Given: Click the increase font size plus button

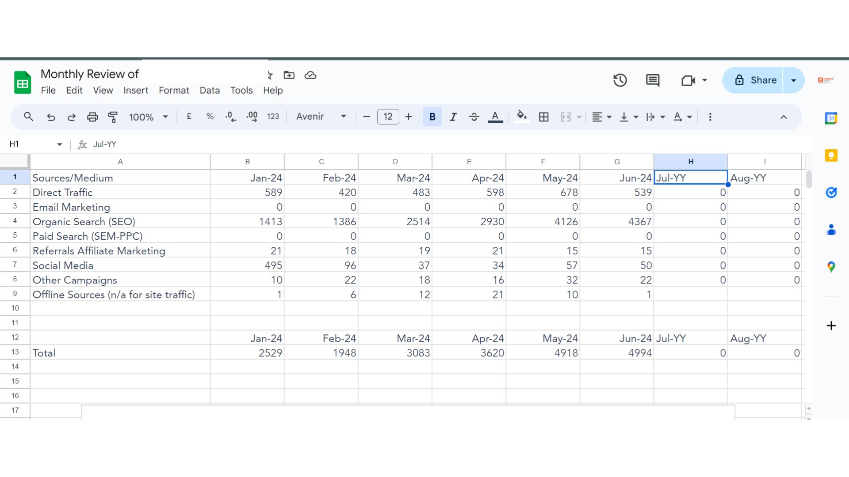Looking at the screenshot, I should pyautogui.click(x=409, y=117).
